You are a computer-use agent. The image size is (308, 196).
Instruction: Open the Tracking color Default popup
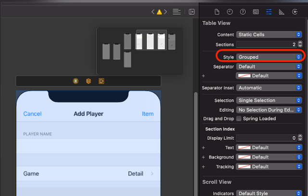click(269, 167)
